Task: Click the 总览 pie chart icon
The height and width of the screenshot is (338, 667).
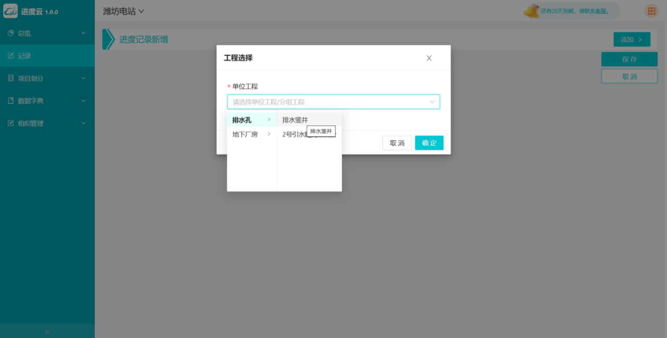Action: 10,33
